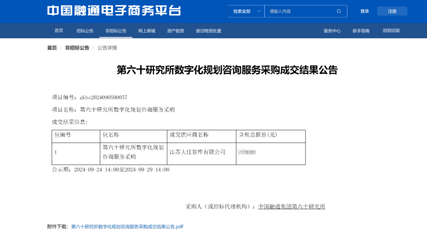The width and height of the screenshot is (427, 236).
Task: Open the 废旧物资处置 navigation tab
Action: tap(208, 31)
